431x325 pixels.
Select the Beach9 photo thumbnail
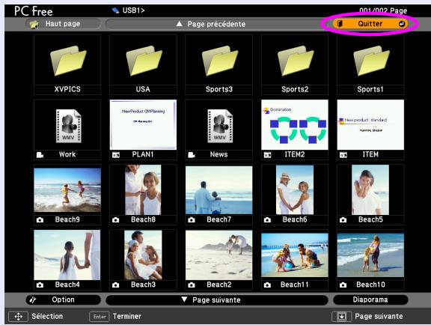(67, 190)
